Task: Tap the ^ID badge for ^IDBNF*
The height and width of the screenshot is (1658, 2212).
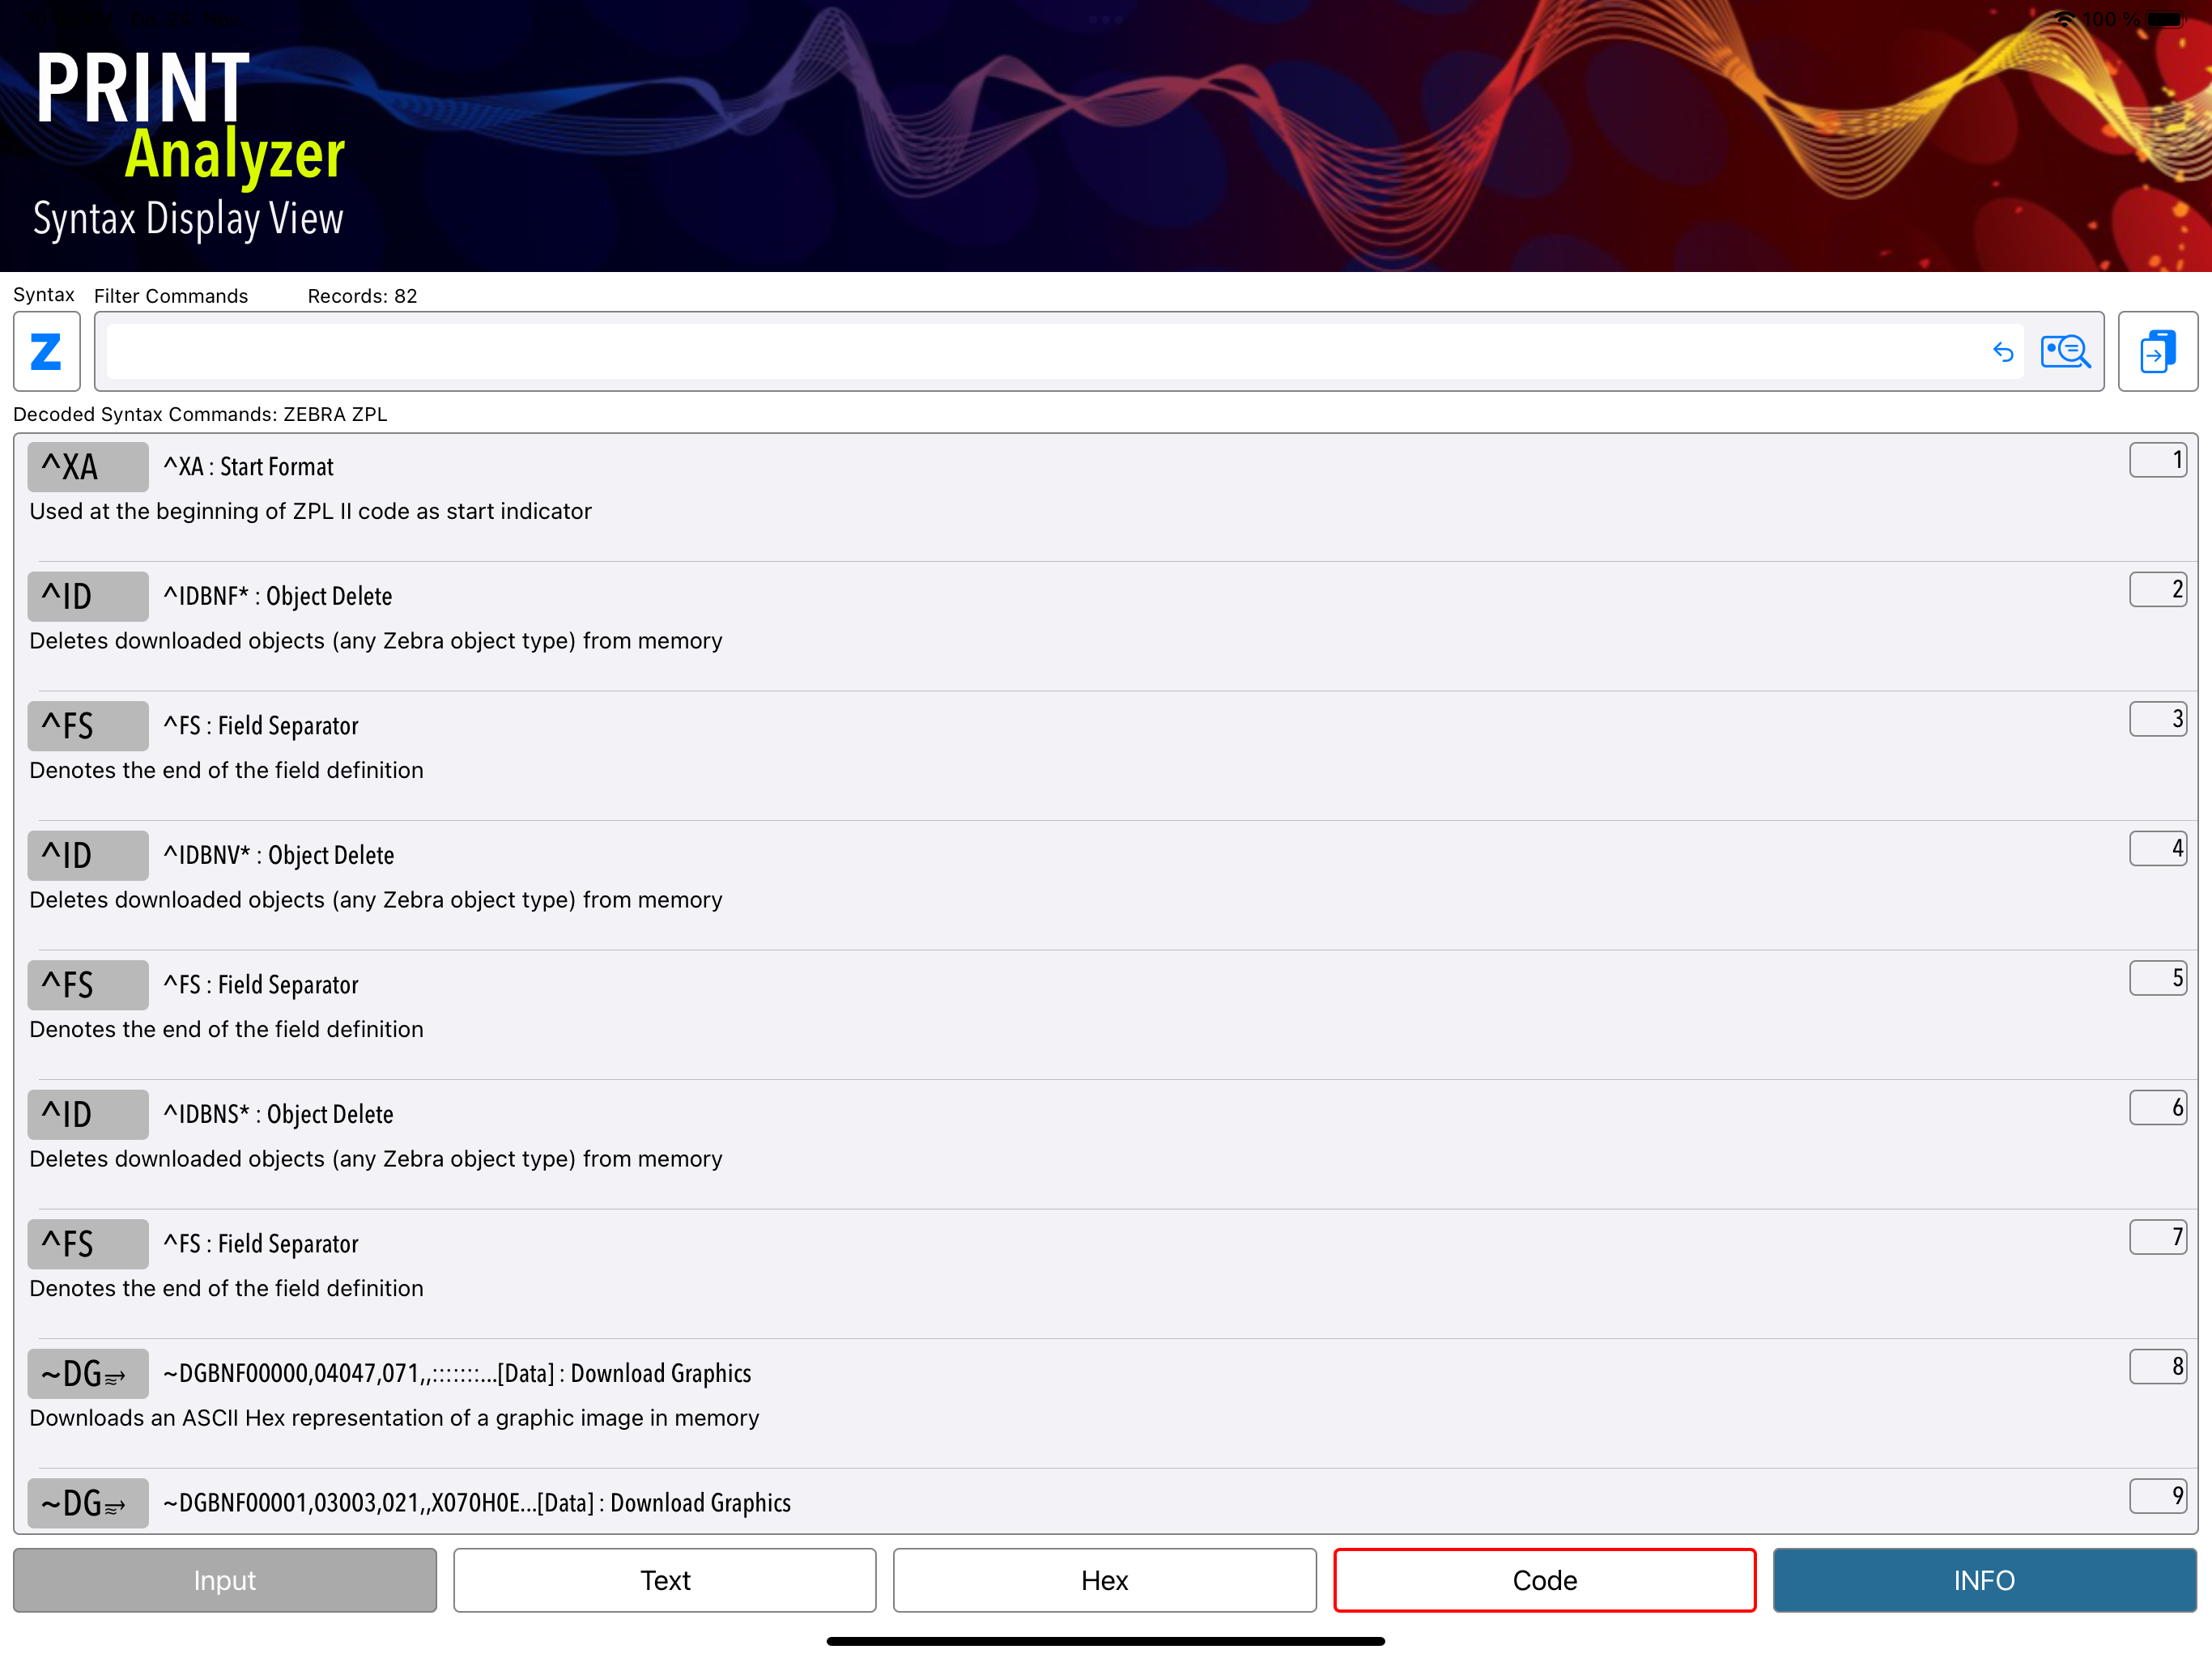Action: click(x=88, y=596)
